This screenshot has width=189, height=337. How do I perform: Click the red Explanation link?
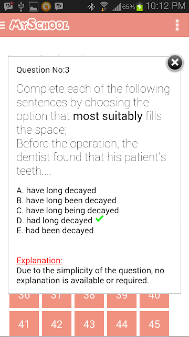click(39, 261)
